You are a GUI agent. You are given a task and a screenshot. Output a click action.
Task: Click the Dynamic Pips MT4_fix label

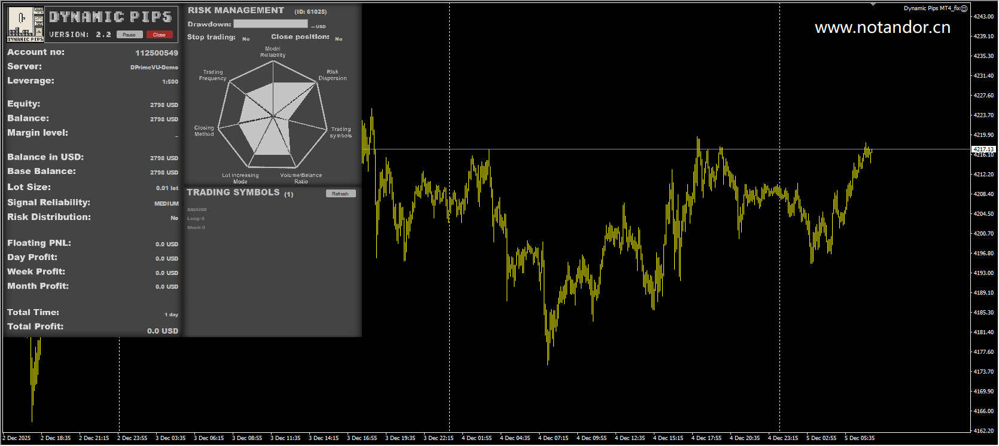point(931,8)
